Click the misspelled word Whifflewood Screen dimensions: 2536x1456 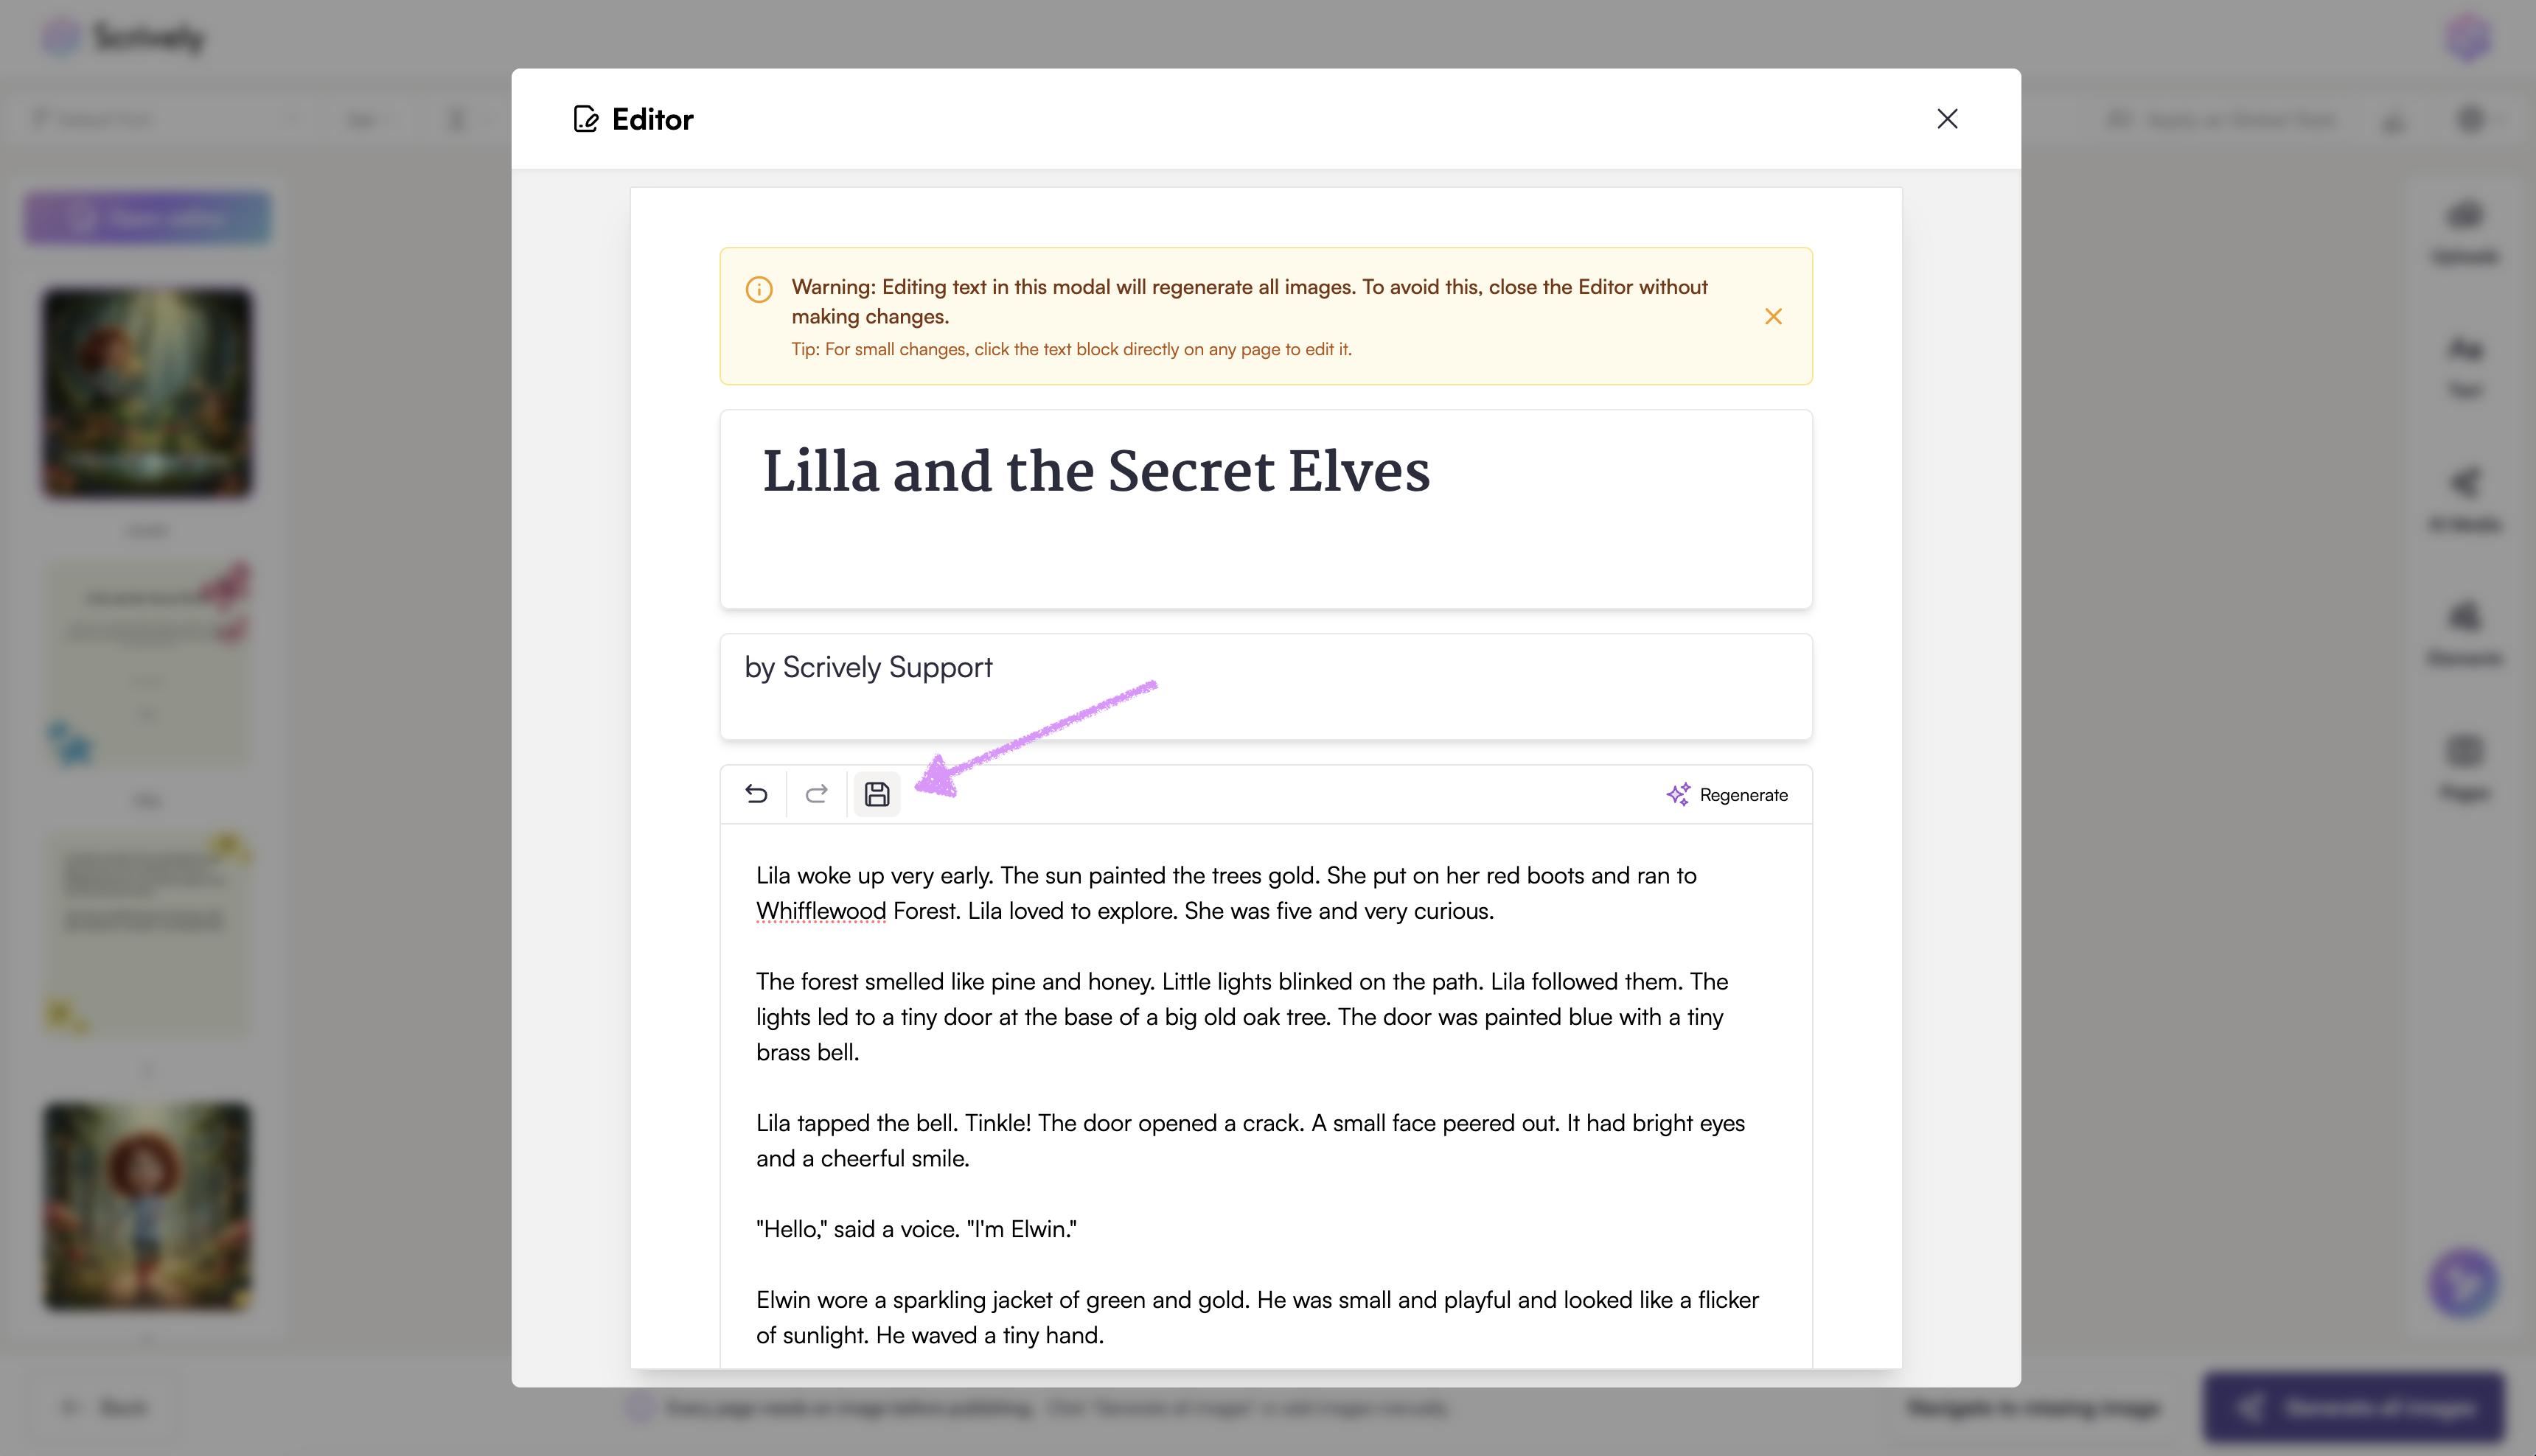(821, 911)
